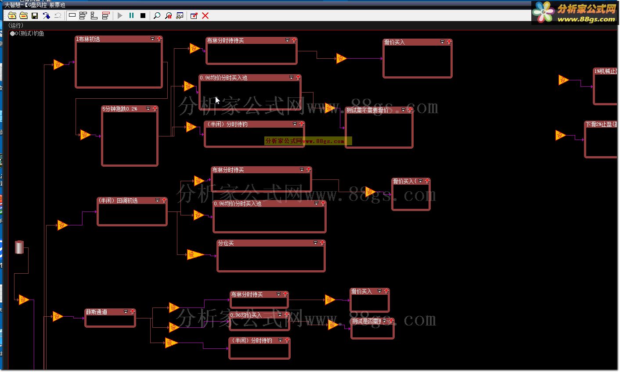Click the remove folder toolbar icon
620x372 pixels.
pos(24,16)
